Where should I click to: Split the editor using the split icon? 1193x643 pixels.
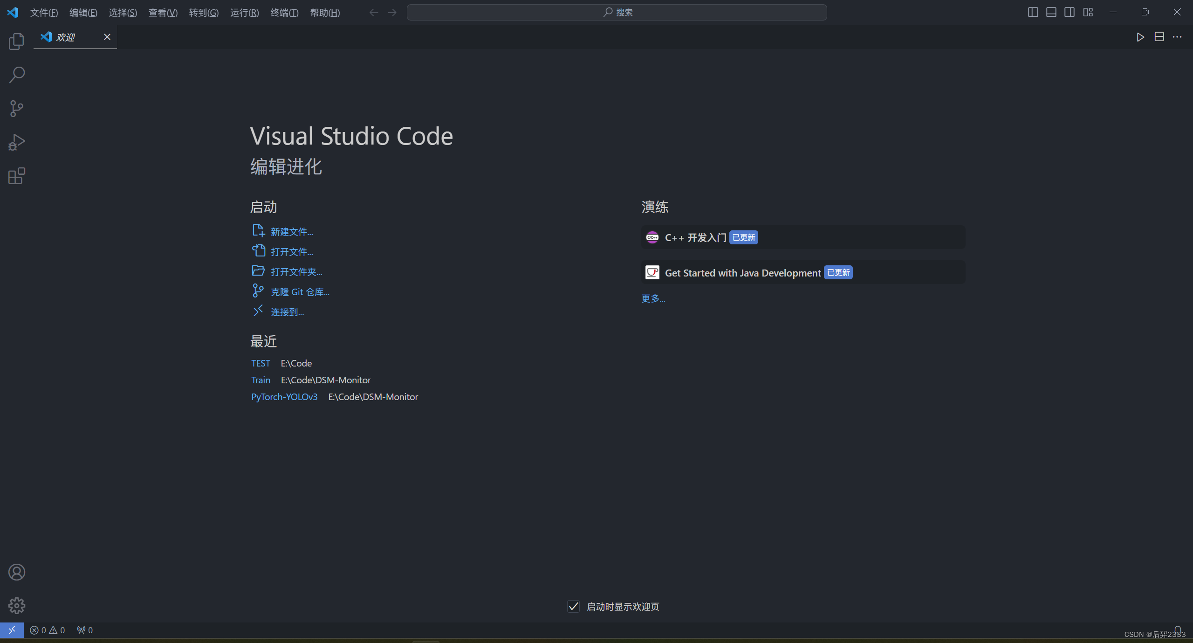coord(1159,37)
